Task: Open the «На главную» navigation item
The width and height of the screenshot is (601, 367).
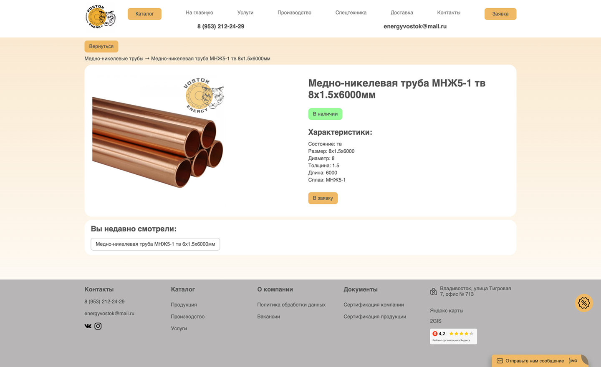Action: pyautogui.click(x=199, y=13)
